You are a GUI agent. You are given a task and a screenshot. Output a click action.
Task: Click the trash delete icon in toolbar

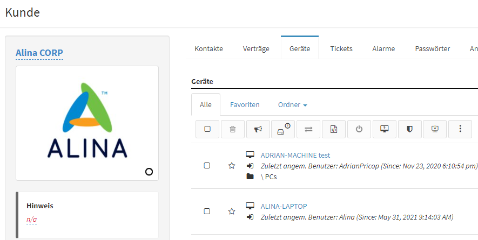coord(233,129)
